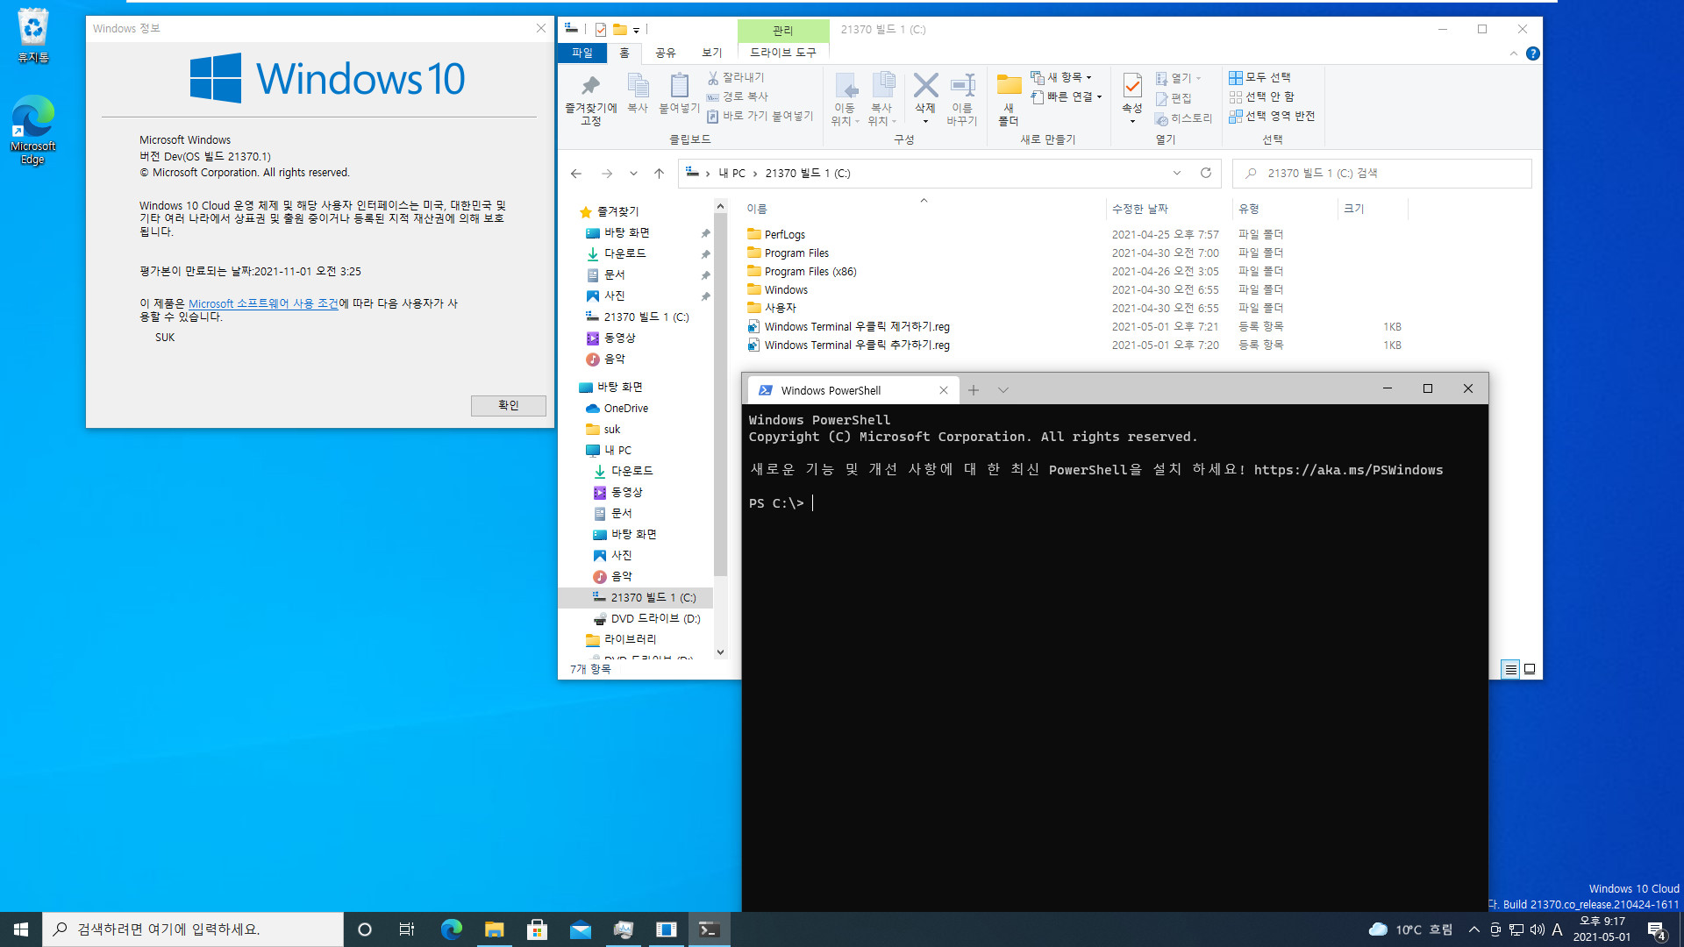Collapse the Explorer ribbon with the chevron
This screenshot has width=1684, height=947.
click(x=1513, y=53)
